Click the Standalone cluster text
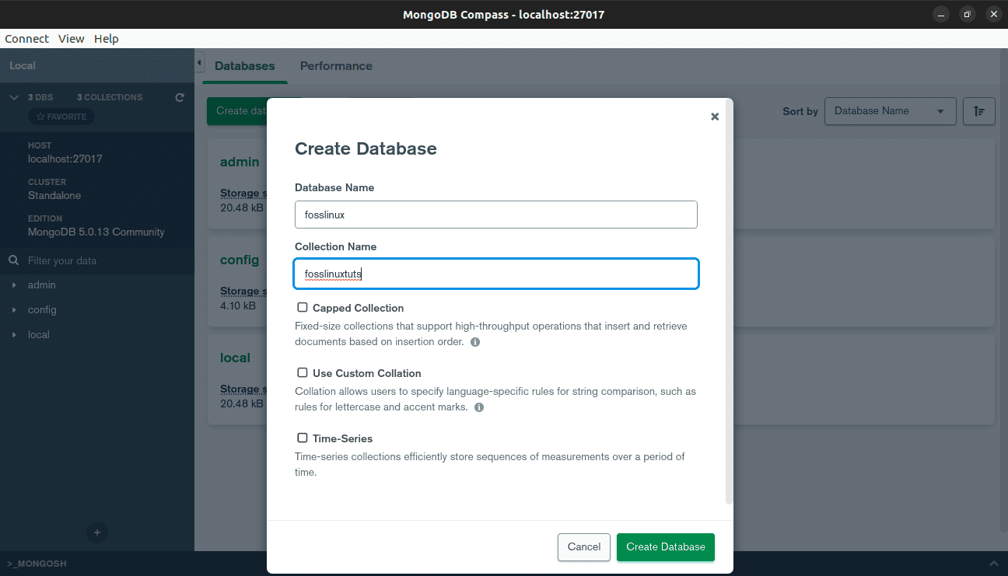This screenshot has height=576, width=1008. pos(54,195)
